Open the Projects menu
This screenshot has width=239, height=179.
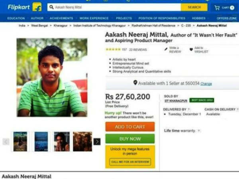click(x=124, y=18)
